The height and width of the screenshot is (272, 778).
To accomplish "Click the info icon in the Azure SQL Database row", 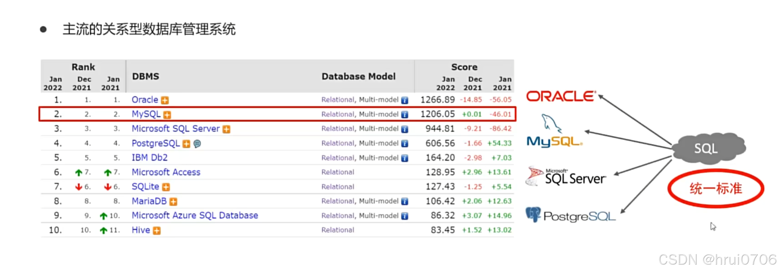I will tap(405, 216).
